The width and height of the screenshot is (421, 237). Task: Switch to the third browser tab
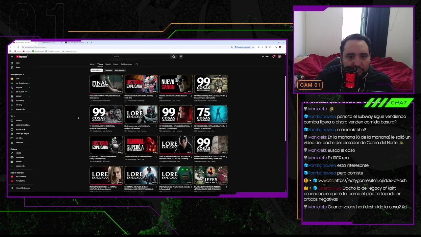pos(76,42)
